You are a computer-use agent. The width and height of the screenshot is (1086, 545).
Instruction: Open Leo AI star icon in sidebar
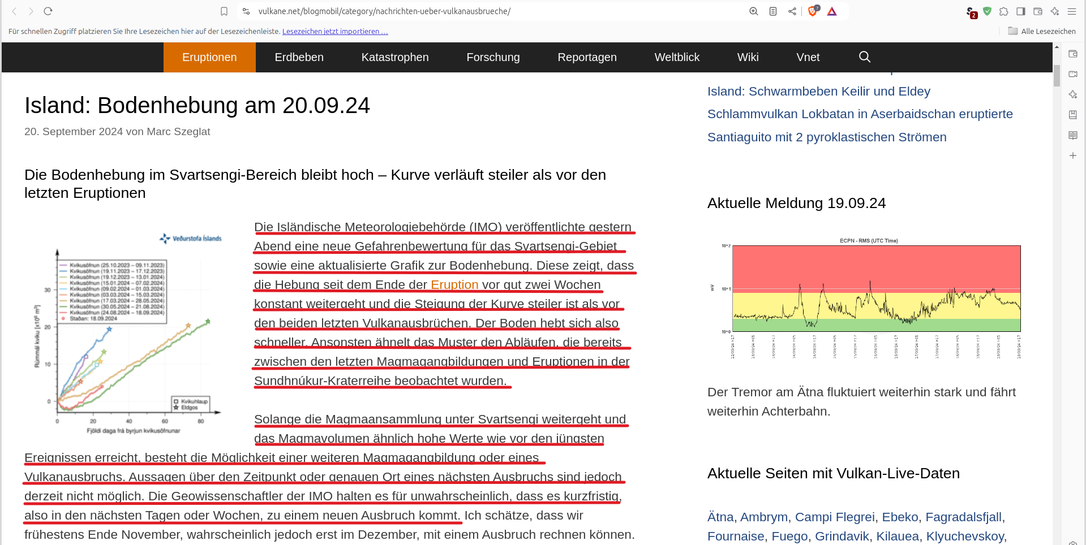coord(1073,94)
